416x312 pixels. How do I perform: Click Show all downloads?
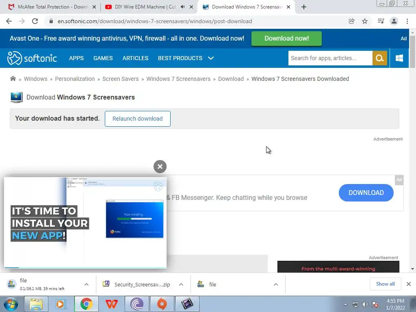(x=385, y=284)
